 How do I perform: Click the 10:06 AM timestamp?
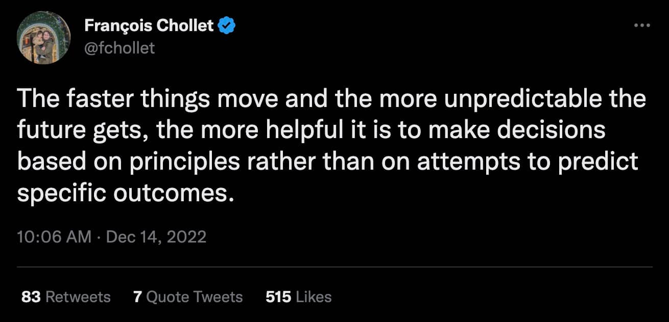[54, 237]
